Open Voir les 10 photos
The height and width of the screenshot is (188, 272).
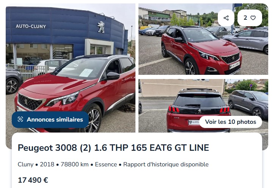coord(231,122)
